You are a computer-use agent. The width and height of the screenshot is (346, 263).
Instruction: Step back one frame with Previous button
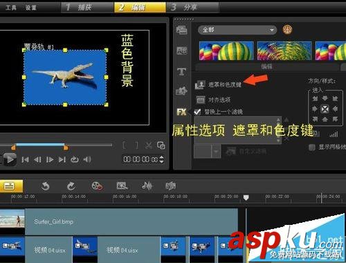(x=37, y=159)
